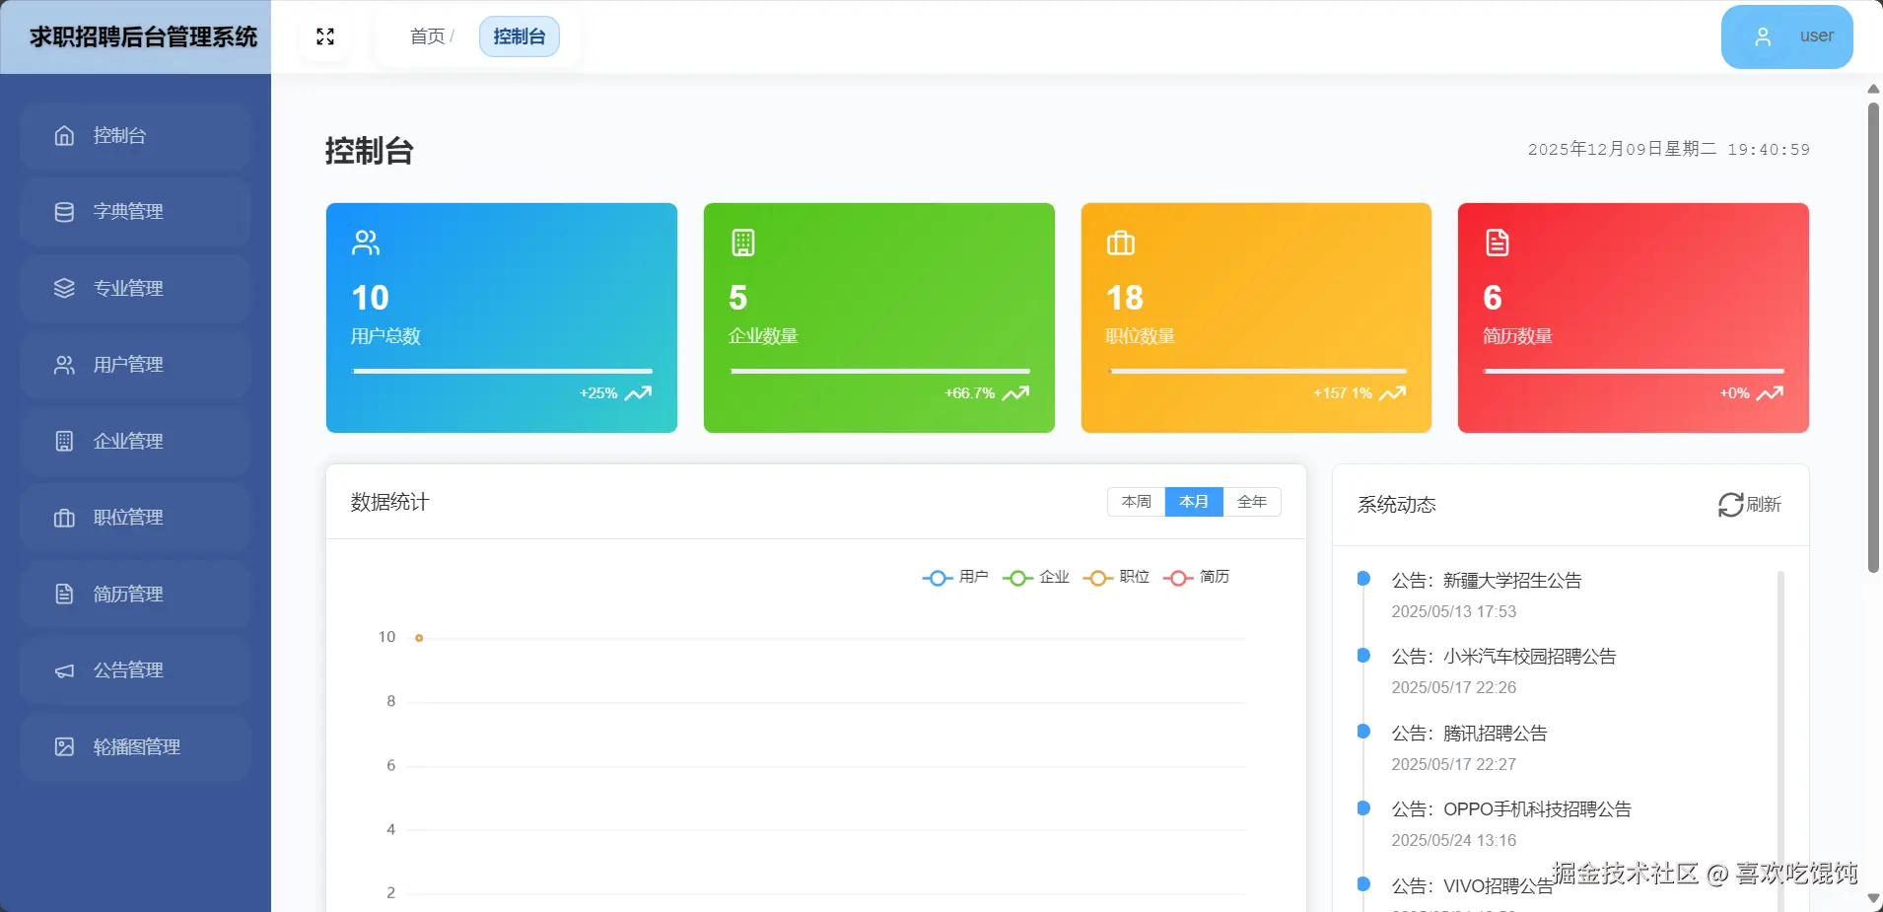The height and width of the screenshot is (912, 1883).
Task: Click the 数据统计 panel title
Action: click(390, 502)
